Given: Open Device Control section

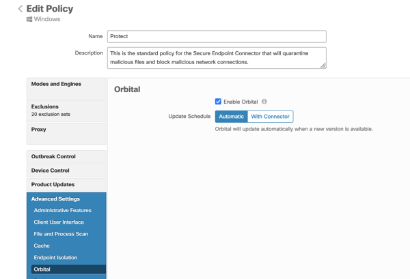Looking at the screenshot, I should click(x=66, y=171).
